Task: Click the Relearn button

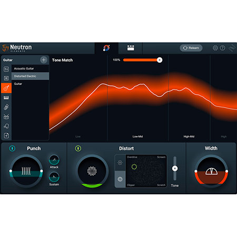Action: coord(191,48)
